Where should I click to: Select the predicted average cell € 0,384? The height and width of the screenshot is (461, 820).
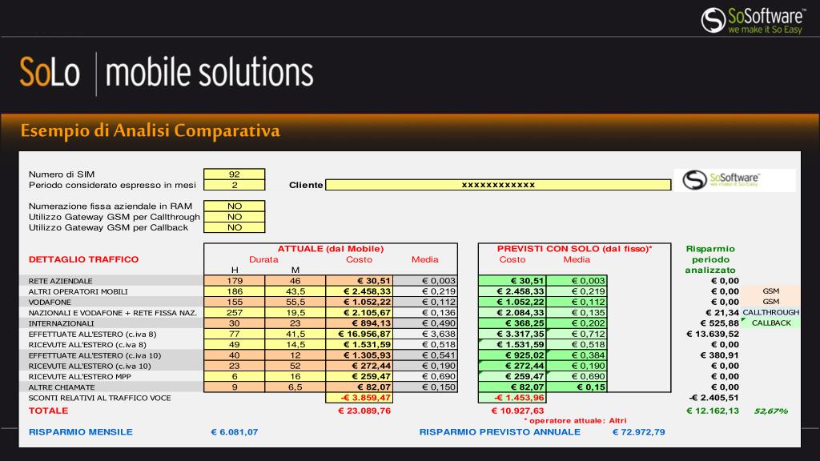(x=577, y=355)
